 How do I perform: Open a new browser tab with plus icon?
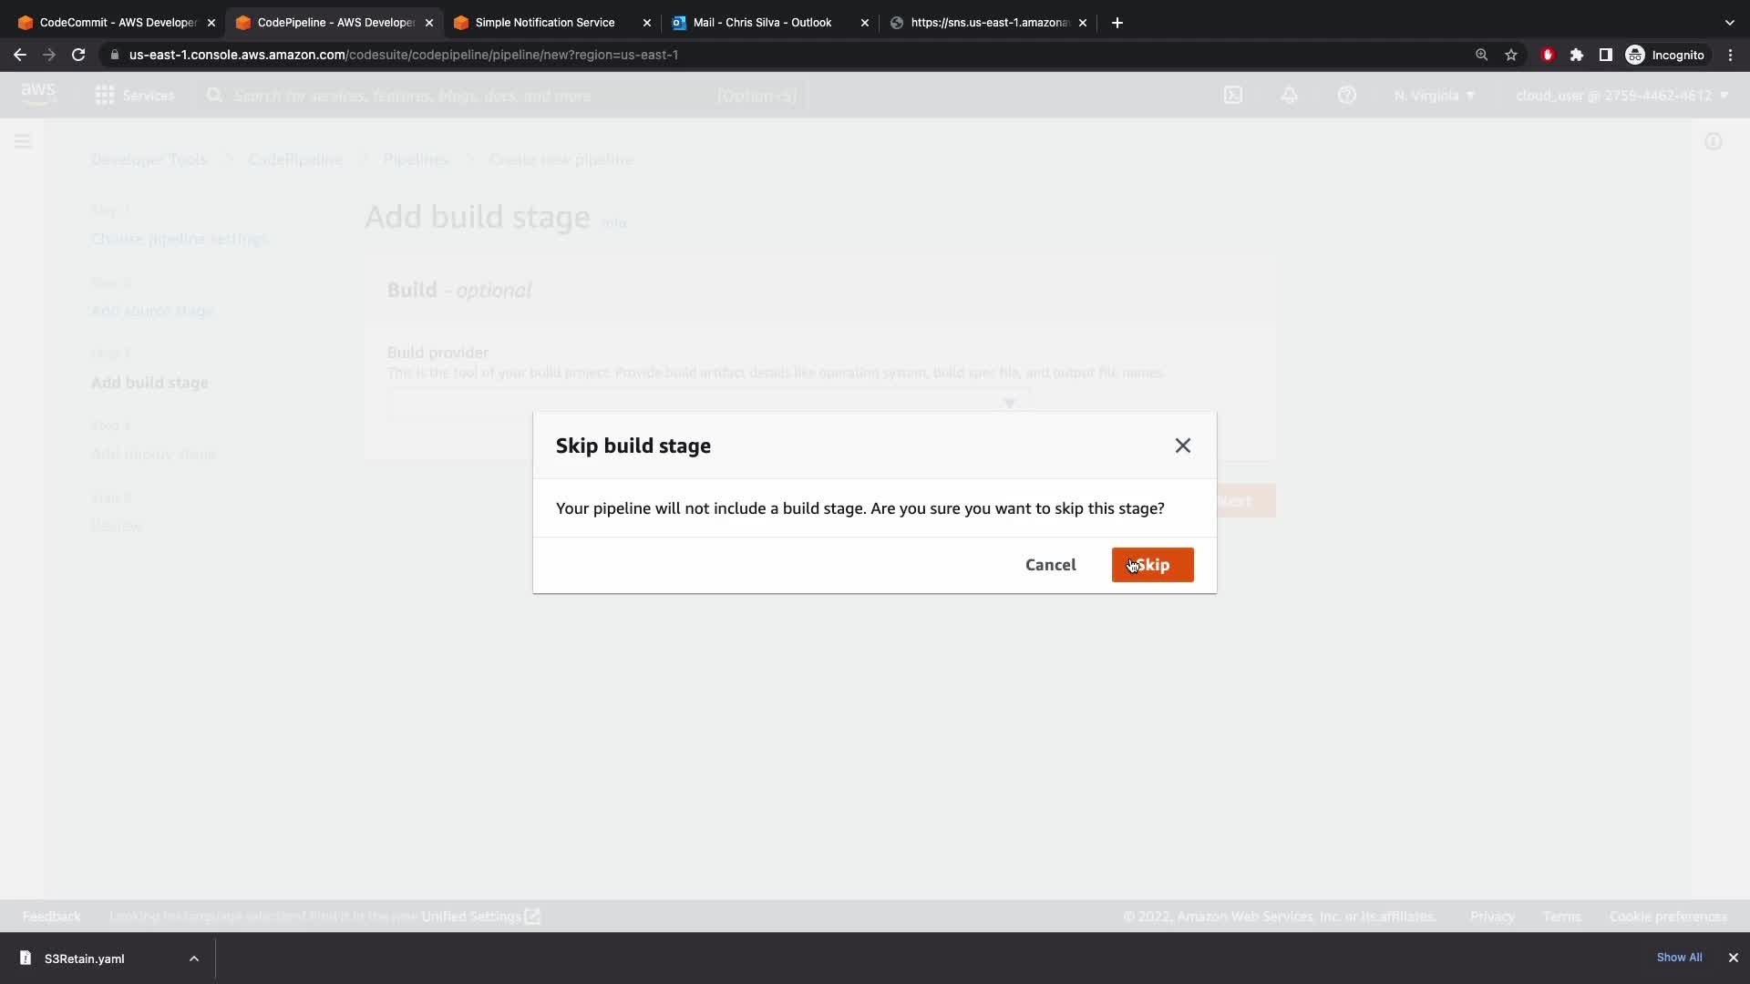click(x=1117, y=23)
